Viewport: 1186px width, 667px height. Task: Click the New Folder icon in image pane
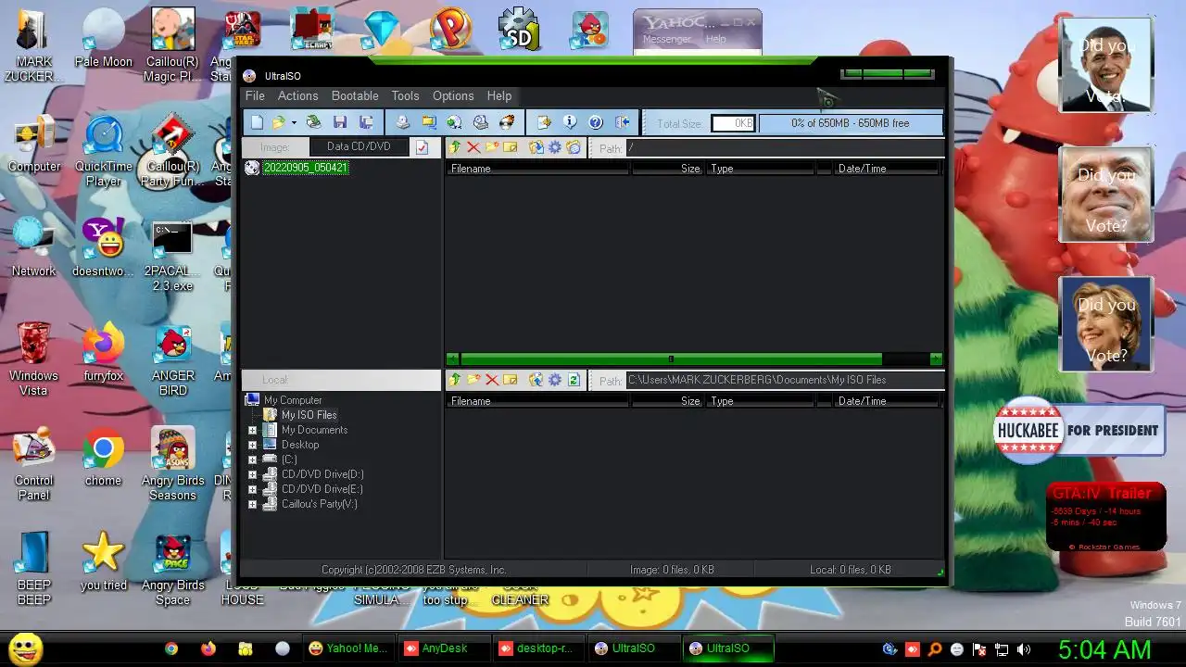click(491, 147)
